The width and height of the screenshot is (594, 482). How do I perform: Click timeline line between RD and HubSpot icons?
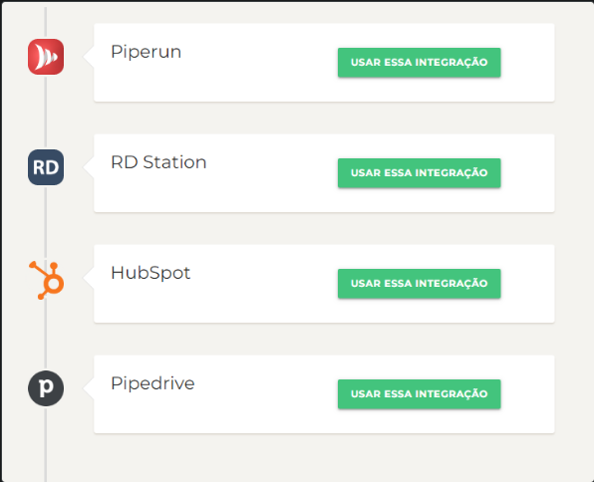coord(46,222)
